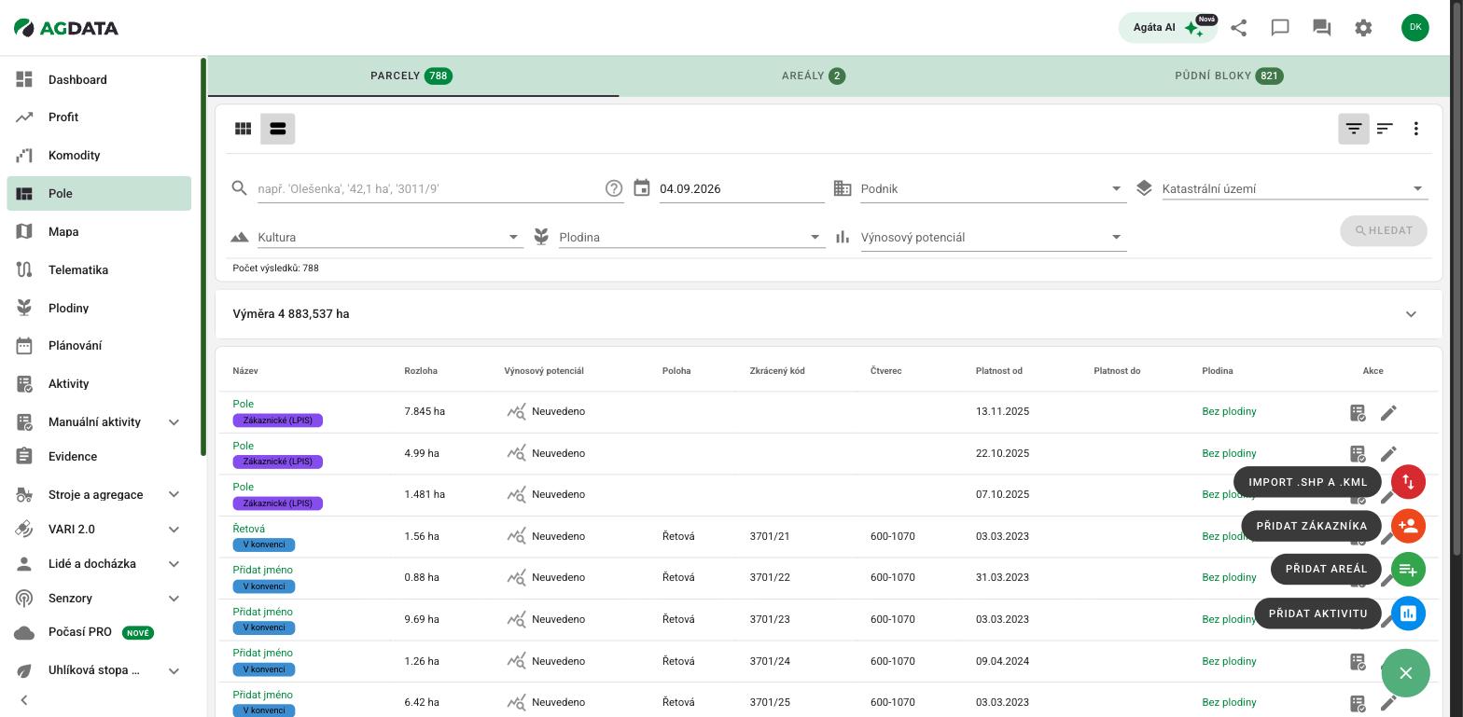Open the Kultura dropdown

[x=390, y=237]
